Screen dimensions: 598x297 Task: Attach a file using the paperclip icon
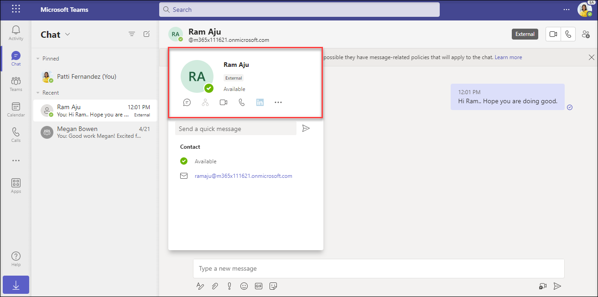tap(214, 286)
